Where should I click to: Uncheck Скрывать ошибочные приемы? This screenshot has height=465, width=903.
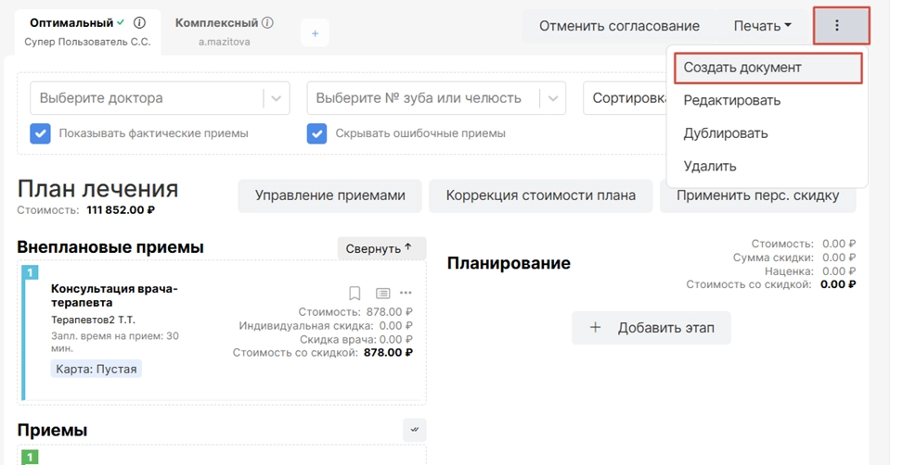317,133
